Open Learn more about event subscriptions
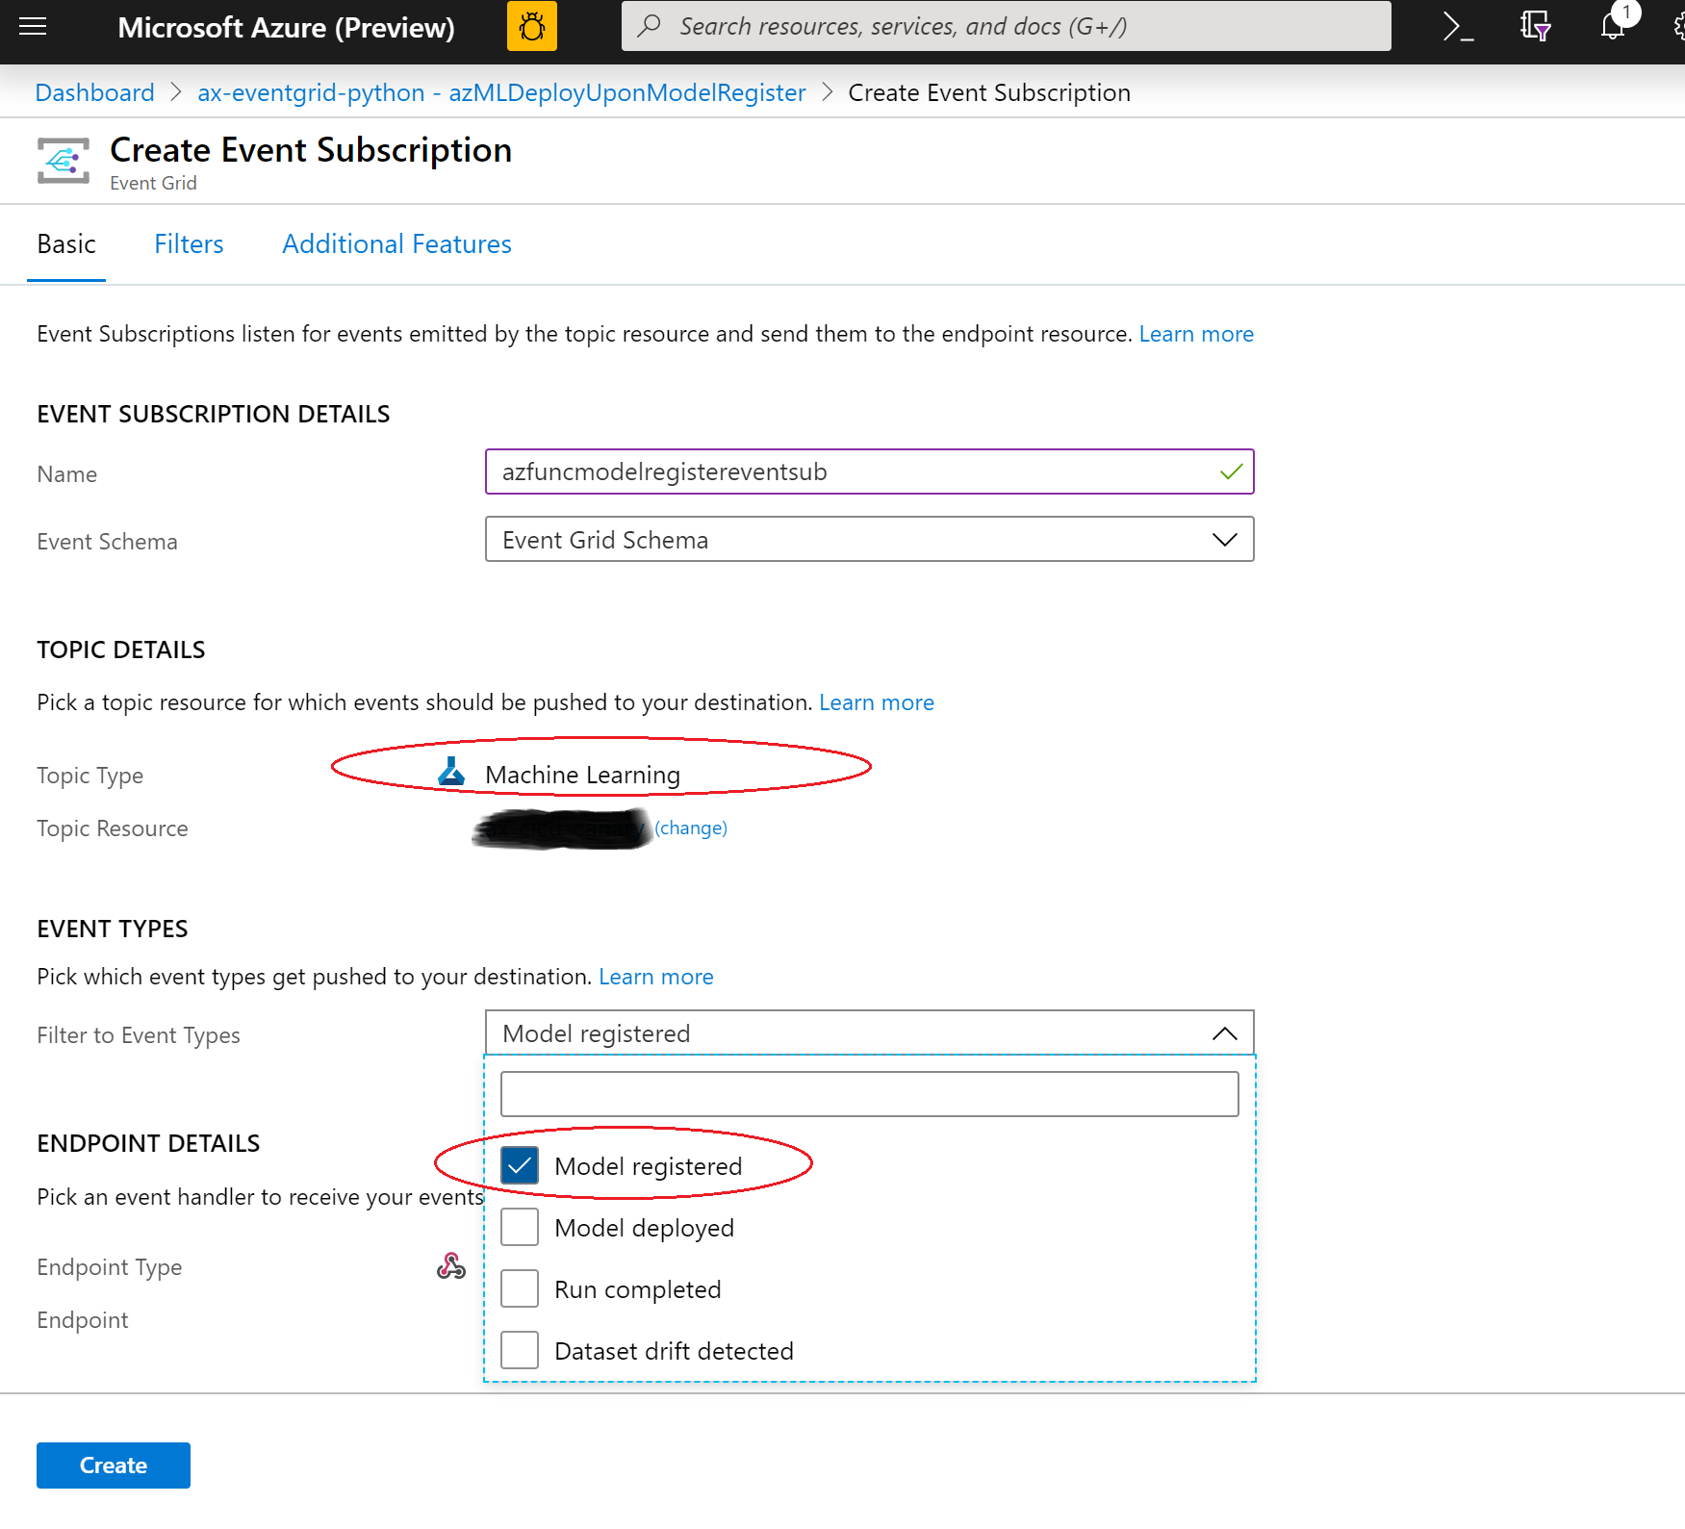This screenshot has height=1529, width=1685. pyautogui.click(x=1196, y=334)
